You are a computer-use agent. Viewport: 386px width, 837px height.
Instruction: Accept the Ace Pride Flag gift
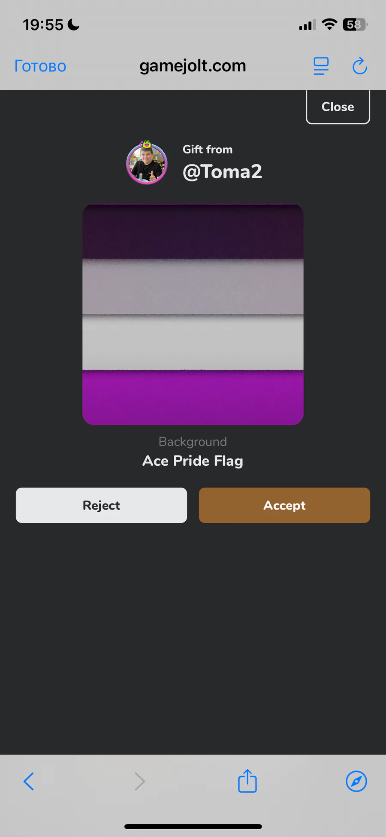point(284,505)
